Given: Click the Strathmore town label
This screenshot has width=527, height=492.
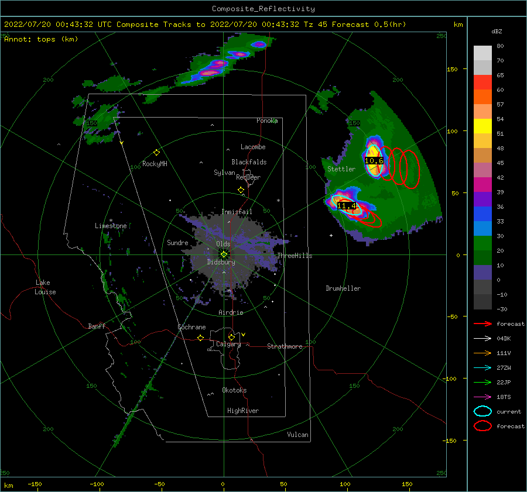Looking at the screenshot, I should [285, 346].
